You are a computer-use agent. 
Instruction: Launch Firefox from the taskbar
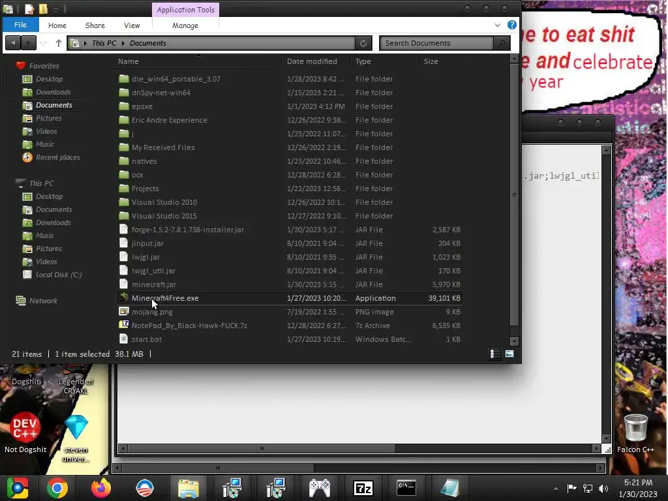(x=101, y=488)
